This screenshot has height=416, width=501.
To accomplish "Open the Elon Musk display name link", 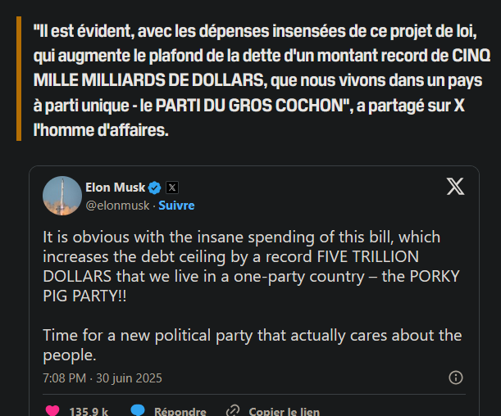I will pyautogui.click(x=114, y=188).
